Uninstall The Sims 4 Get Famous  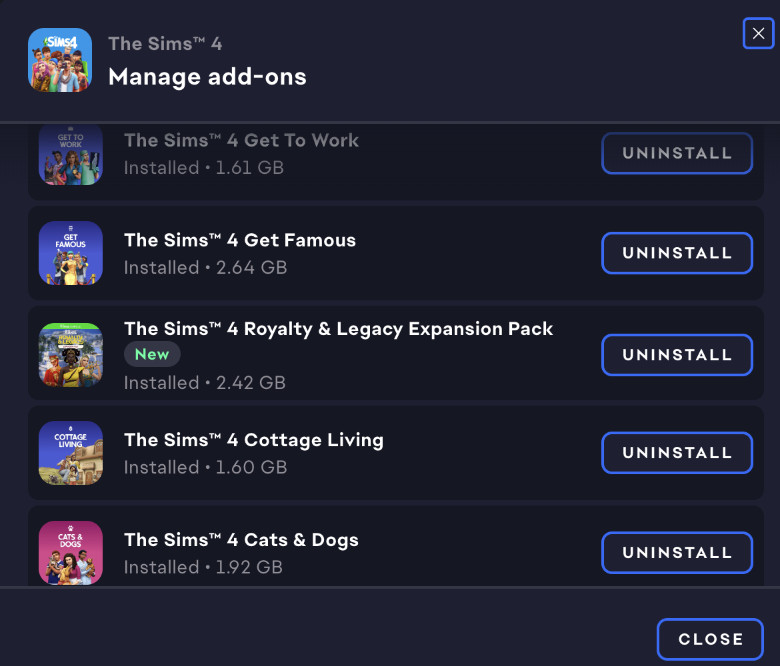(677, 253)
